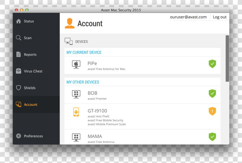Click the Shields icon in sidebar
This screenshot has height=163, width=242.
pos(18,88)
